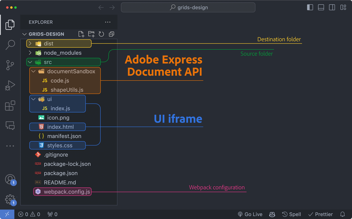
Task: Refresh the explorer file tree
Action: coord(101,34)
